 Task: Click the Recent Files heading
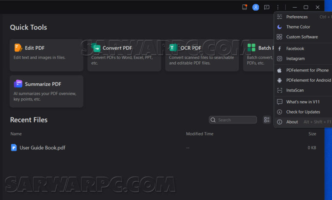click(x=29, y=120)
